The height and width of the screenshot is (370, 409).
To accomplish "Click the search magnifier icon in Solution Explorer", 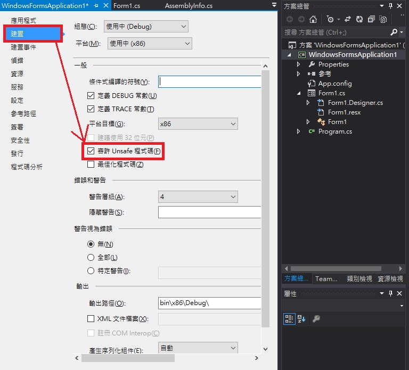I will [394, 32].
